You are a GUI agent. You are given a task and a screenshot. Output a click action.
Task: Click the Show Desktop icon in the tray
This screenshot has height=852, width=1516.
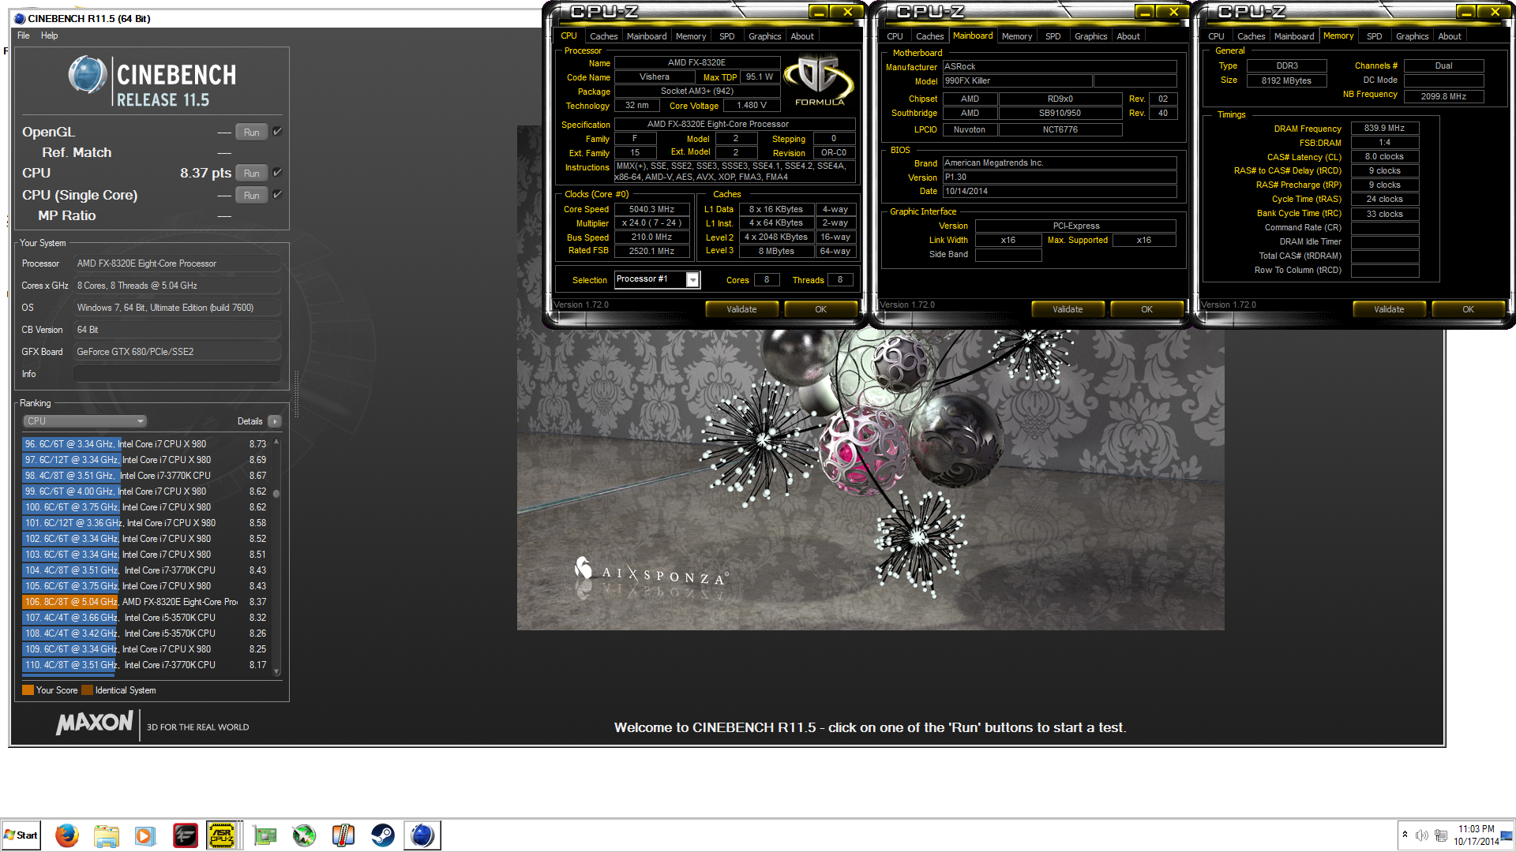1507,835
